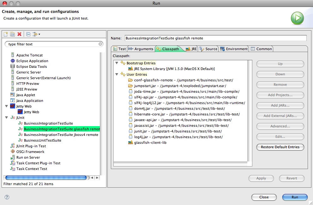Screen dimensions: 313x205
Task: Select the dom4j.jar classpath entry
Action: pos(177,108)
